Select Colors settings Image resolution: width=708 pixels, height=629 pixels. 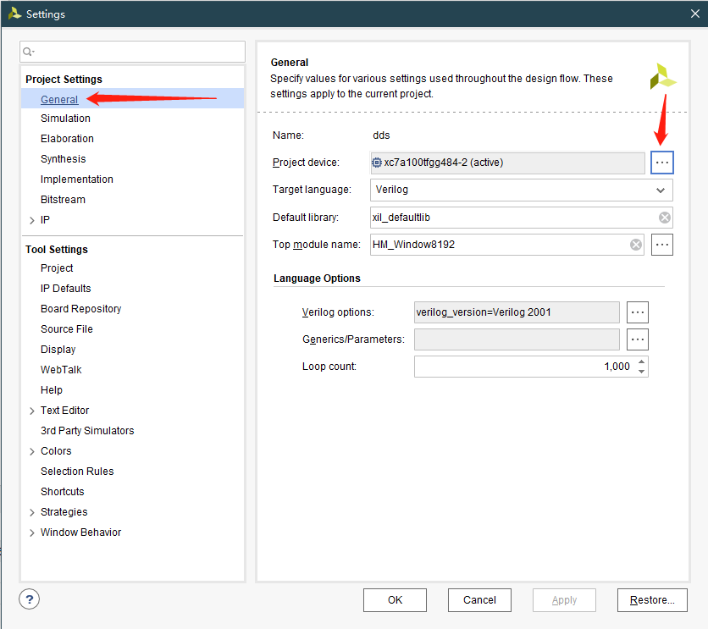[56, 450]
